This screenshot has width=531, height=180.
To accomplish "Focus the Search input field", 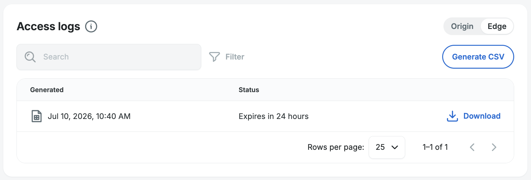I will click(x=109, y=57).
